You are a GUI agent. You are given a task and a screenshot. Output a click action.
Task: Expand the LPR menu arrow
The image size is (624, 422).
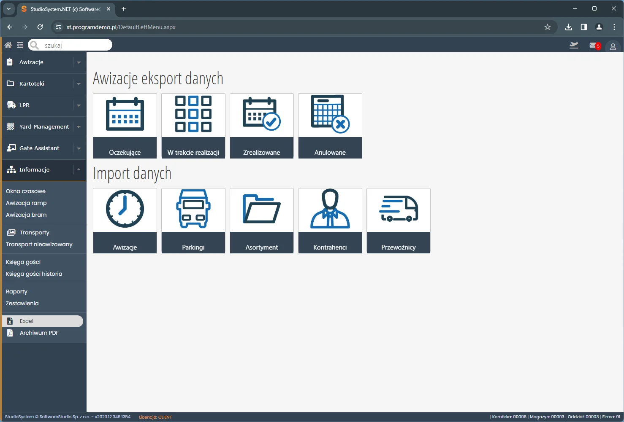pyautogui.click(x=79, y=105)
